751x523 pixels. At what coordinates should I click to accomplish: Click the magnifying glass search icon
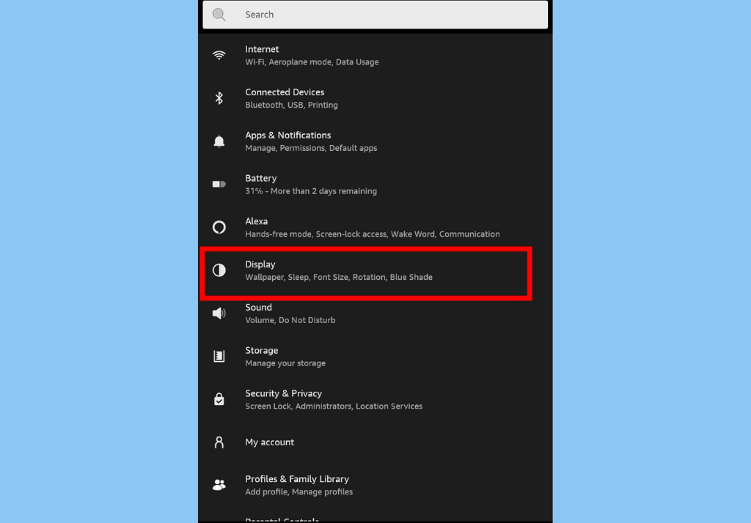click(219, 15)
